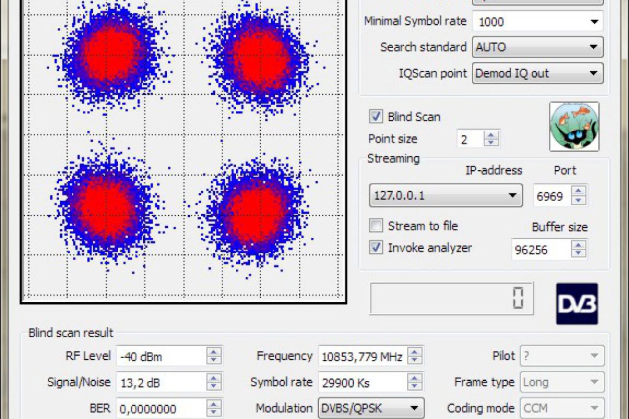The width and height of the screenshot is (629, 419).
Task: Open the IP-address 127.0.0.1 dropdown
Action: 512,196
